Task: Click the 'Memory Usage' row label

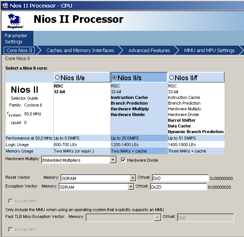Action: 19,151
